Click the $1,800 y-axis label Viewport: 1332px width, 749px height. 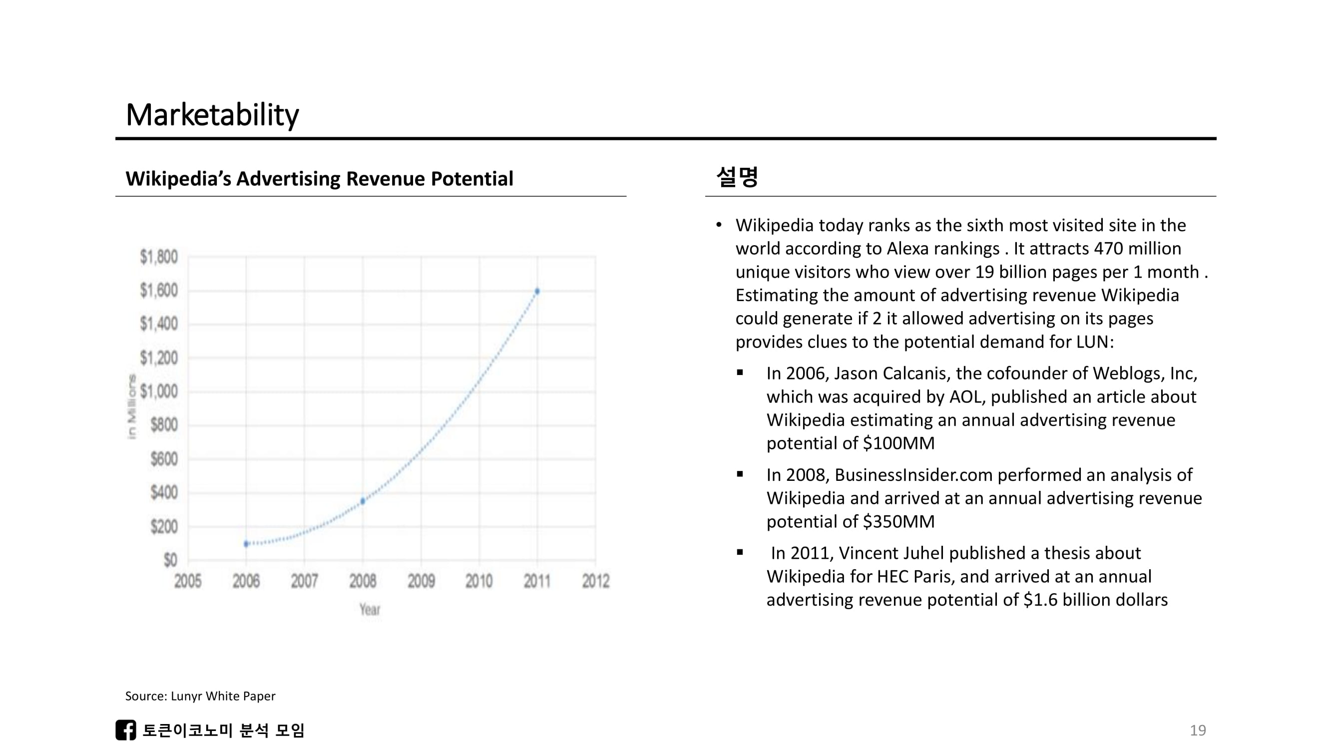159,257
